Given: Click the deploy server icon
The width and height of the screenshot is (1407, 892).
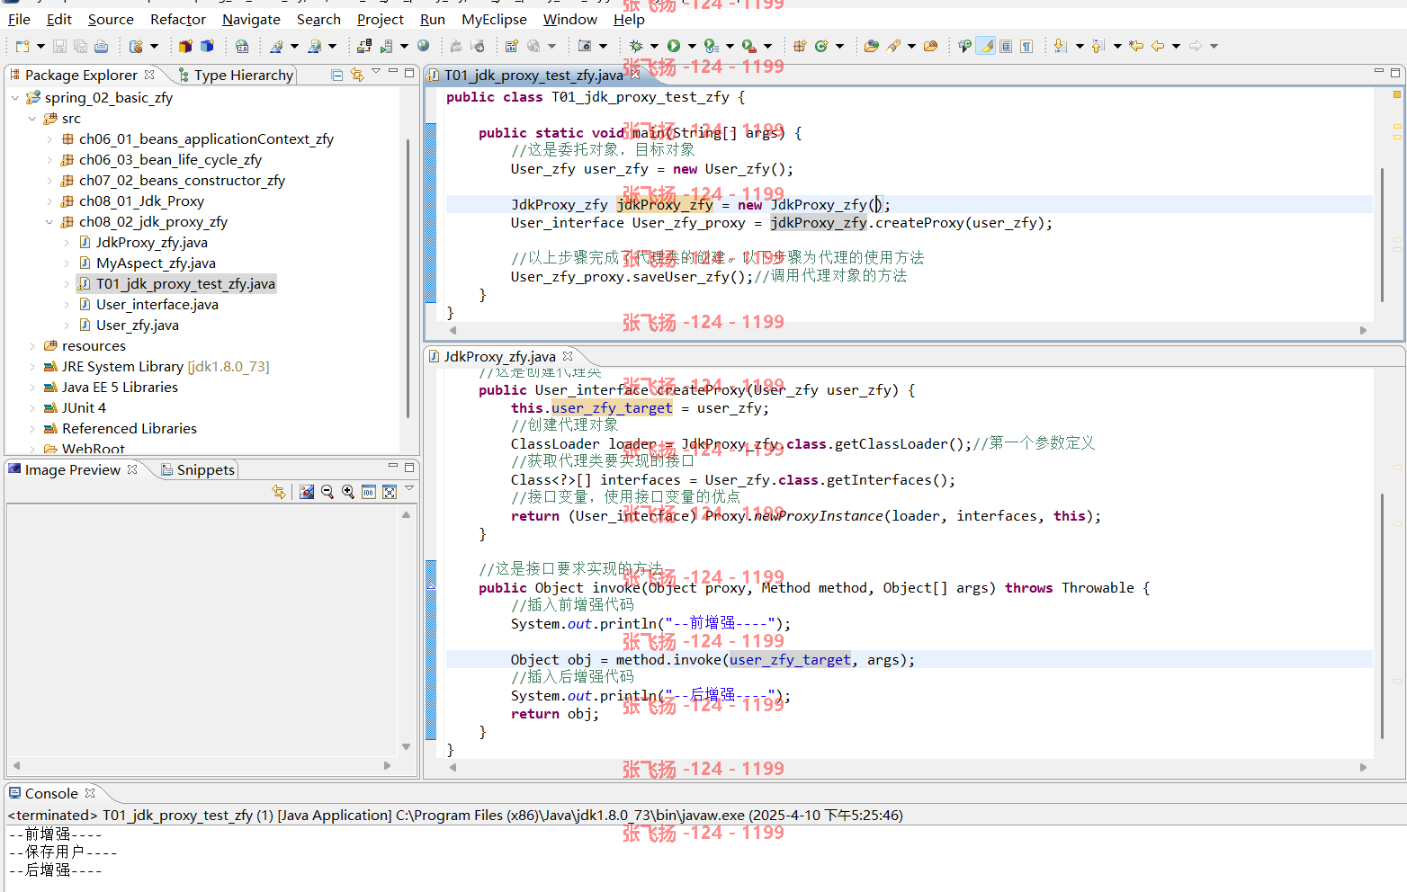Looking at the screenshot, I should pyautogui.click(x=363, y=46).
